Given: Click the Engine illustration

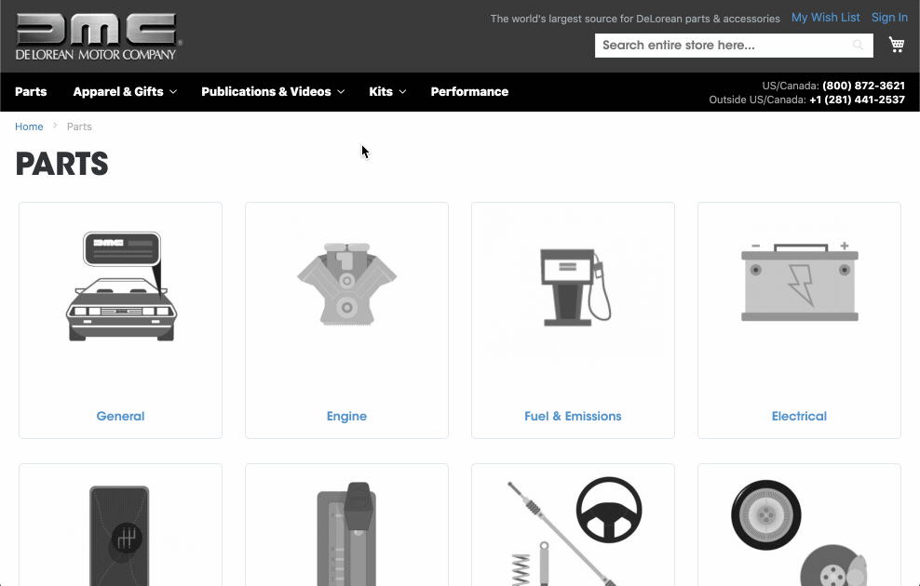Looking at the screenshot, I should 346,285.
